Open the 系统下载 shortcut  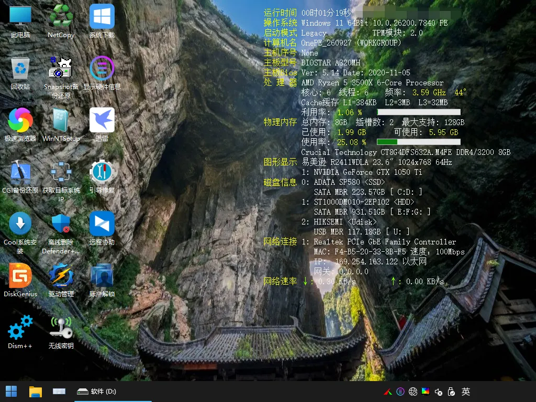coord(102,21)
